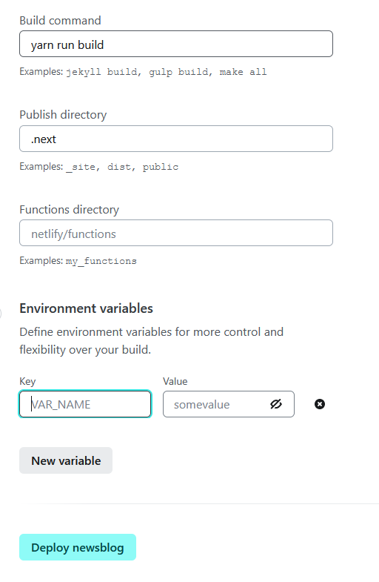Click the Value label text
The height and width of the screenshot is (582, 379).
pyautogui.click(x=175, y=381)
